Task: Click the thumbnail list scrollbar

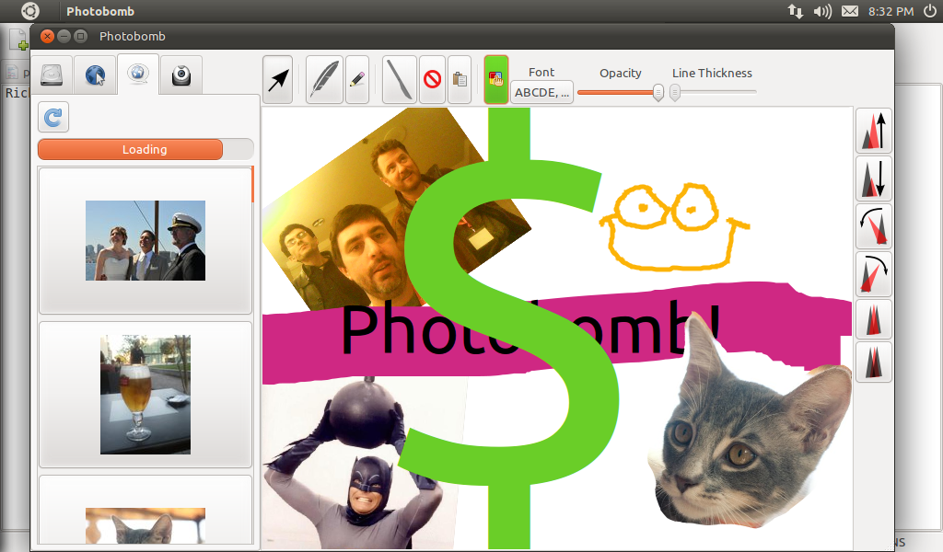Action: pyautogui.click(x=253, y=185)
